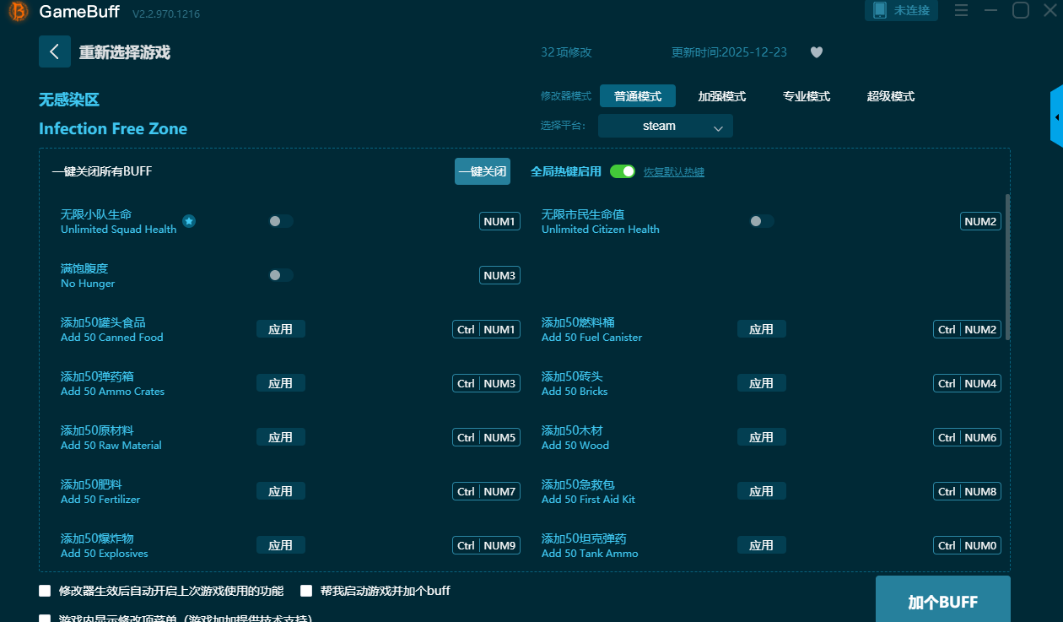Viewport: 1063px width, 622px height.
Task: Click the phone connection status icon
Action: [x=880, y=10]
